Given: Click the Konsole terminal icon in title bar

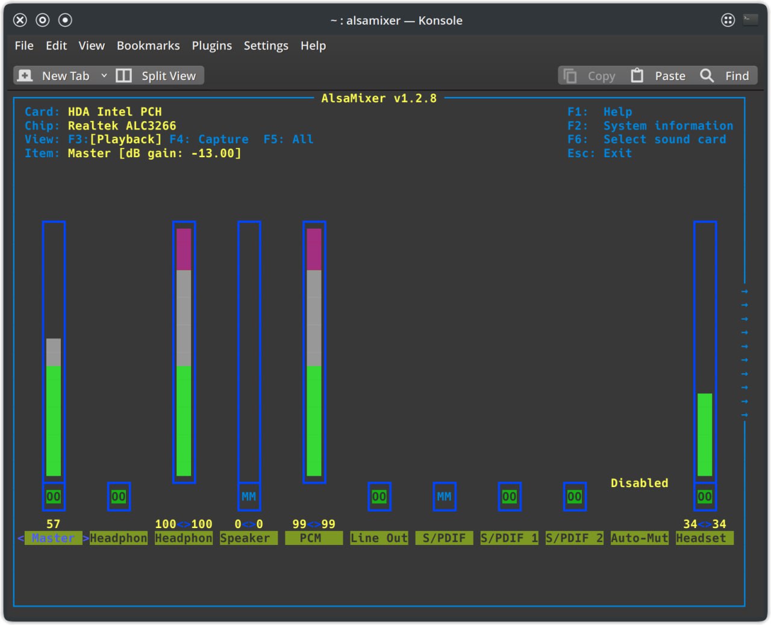Looking at the screenshot, I should pyautogui.click(x=751, y=20).
